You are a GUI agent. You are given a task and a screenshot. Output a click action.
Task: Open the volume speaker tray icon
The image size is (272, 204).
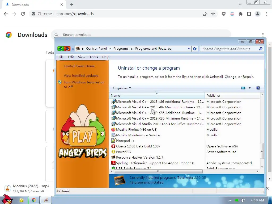(x=243, y=200)
